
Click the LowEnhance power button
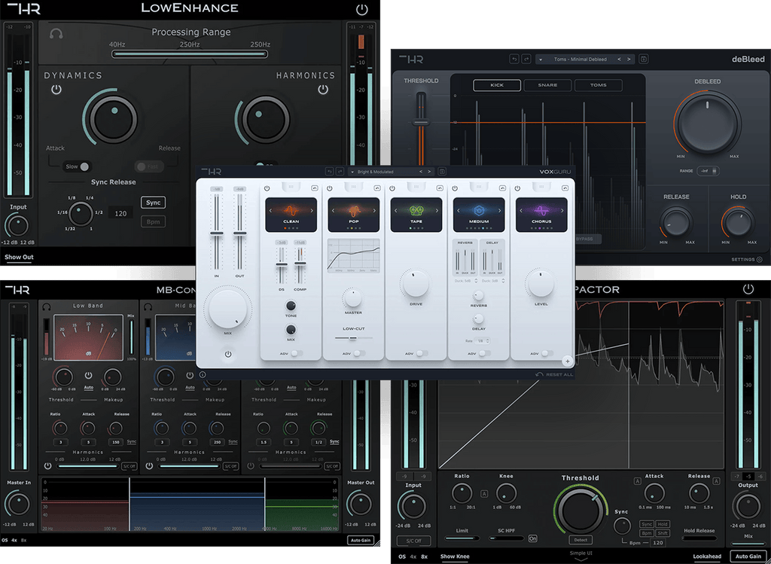coord(362,10)
